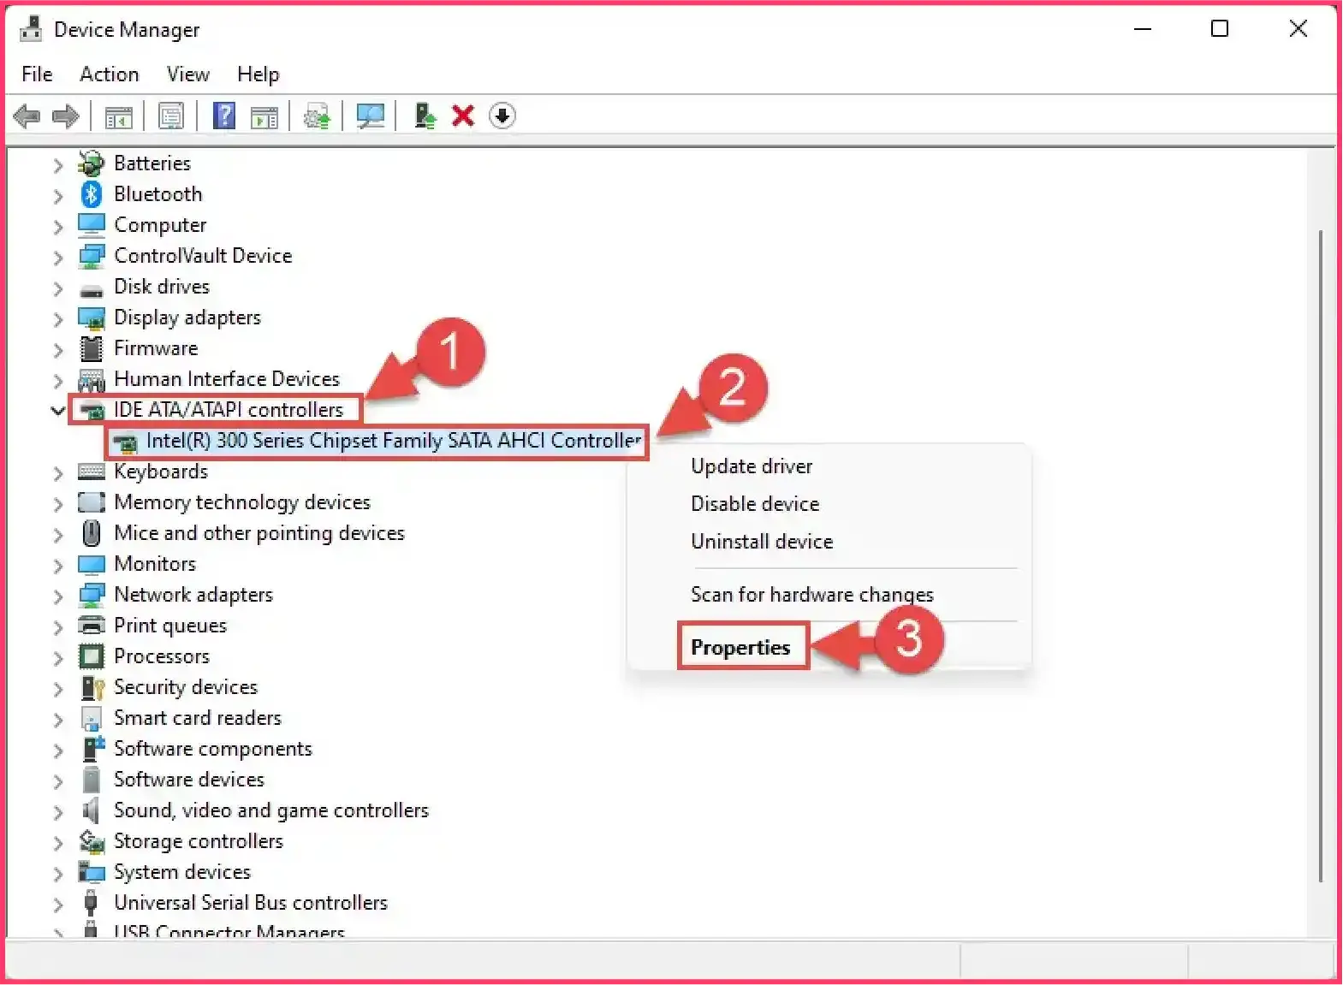Click the blue Help question-mark icon
This screenshot has height=985, width=1343.
(x=224, y=116)
